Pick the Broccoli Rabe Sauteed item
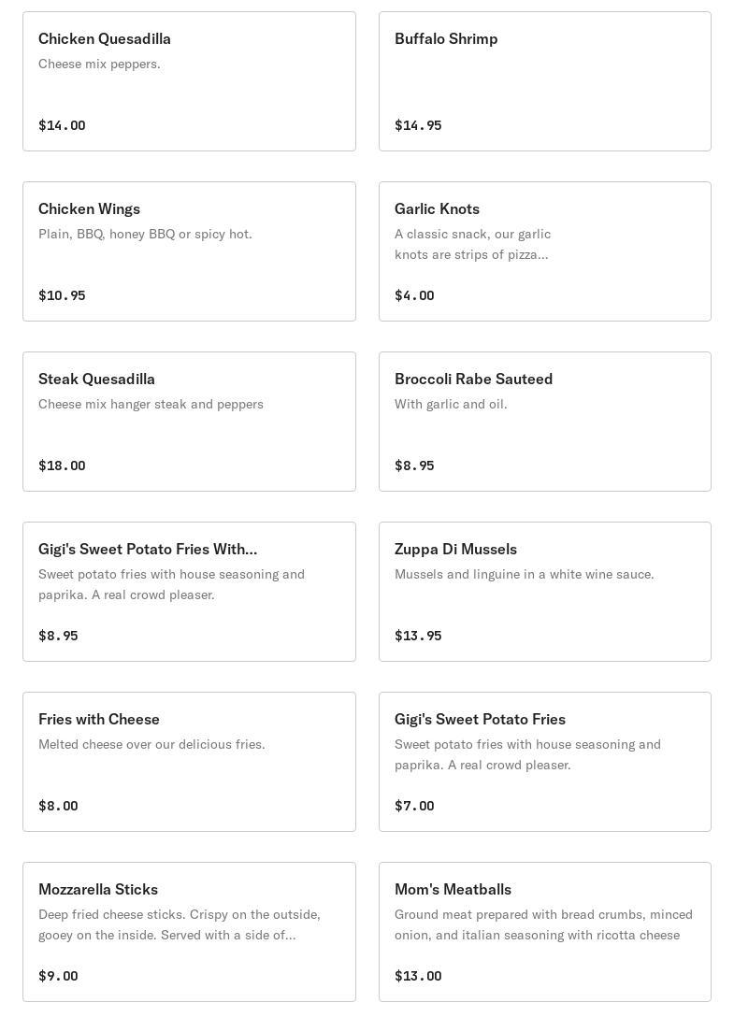734x1017 pixels. [x=544, y=422]
